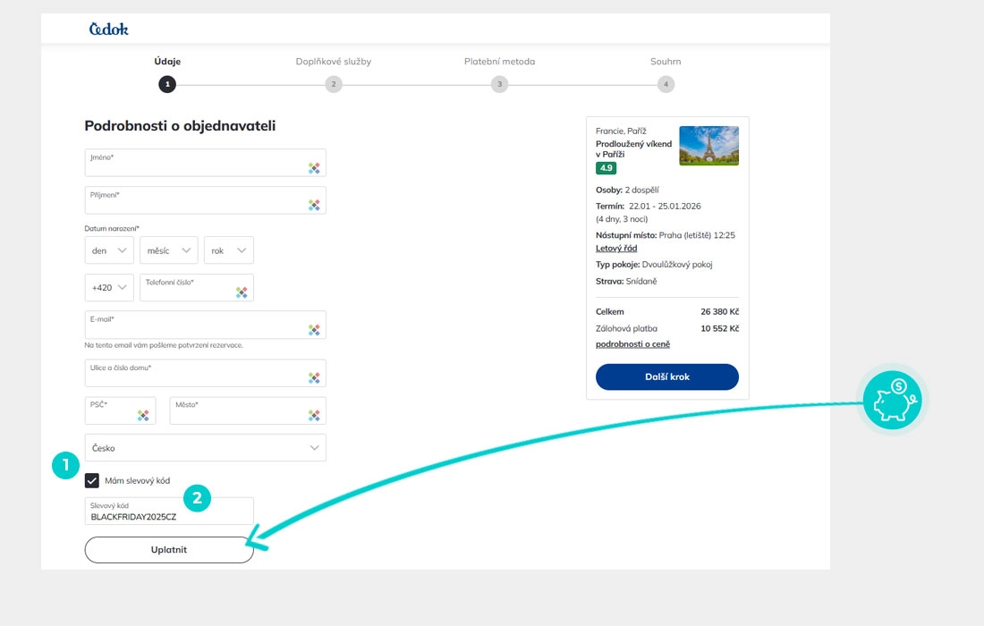Click autofill icon in Ulice field

(x=314, y=378)
